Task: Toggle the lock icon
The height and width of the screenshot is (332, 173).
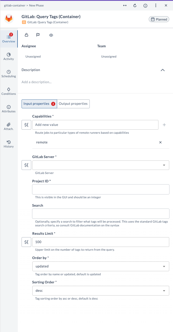Action: [x=26, y=35]
